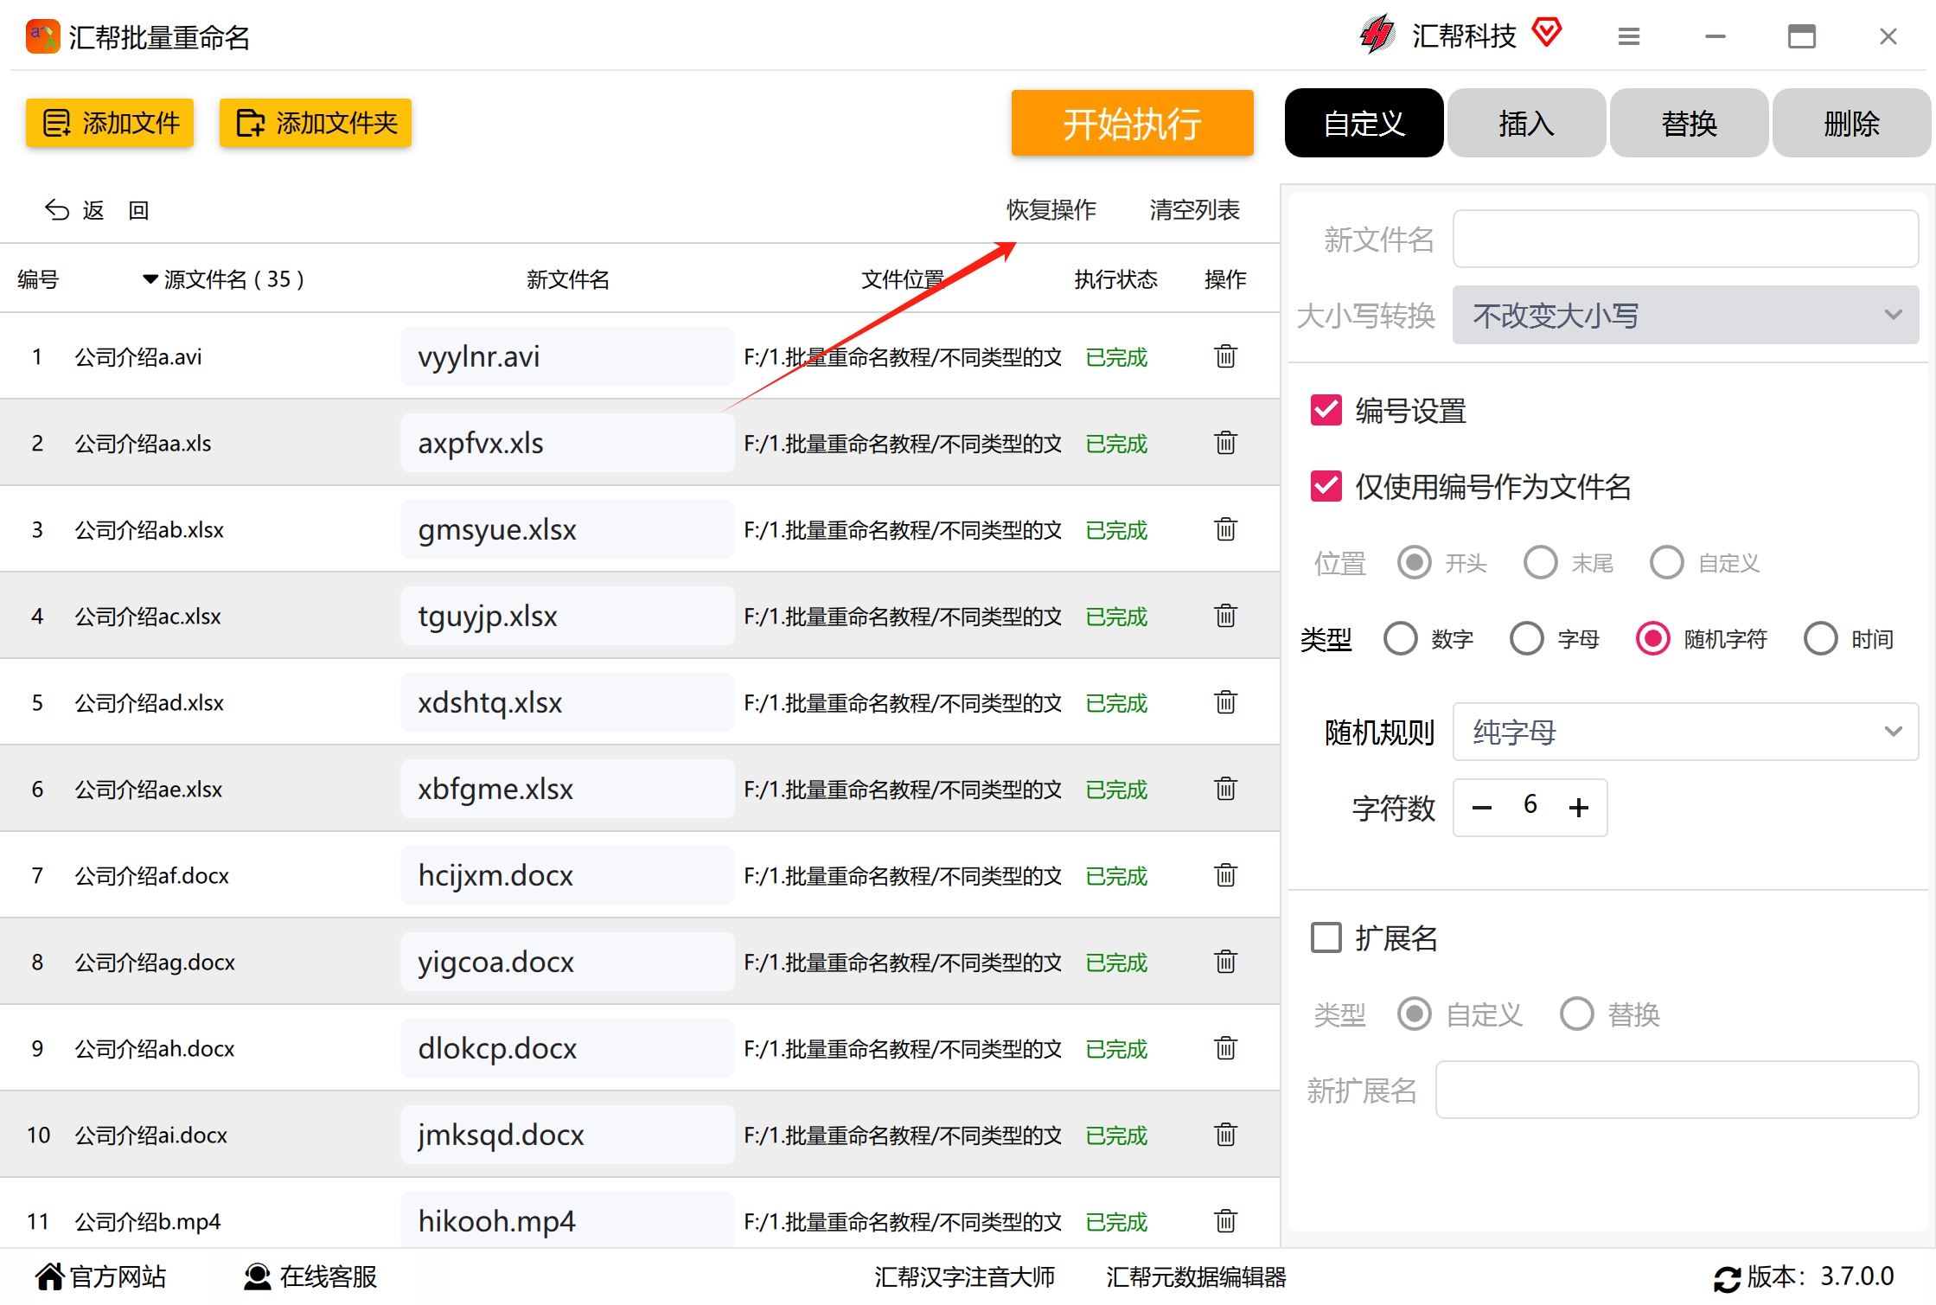The image size is (1936, 1305).
Task: Open 大小写转换 dropdown
Action: (1685, 315)
